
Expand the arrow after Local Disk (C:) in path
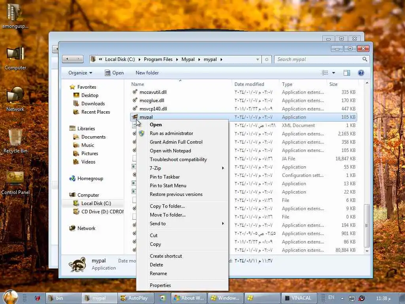coord(140,59)
